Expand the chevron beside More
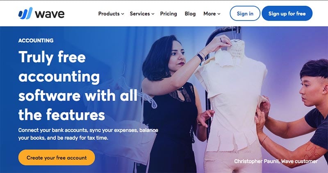 (219, 14)
